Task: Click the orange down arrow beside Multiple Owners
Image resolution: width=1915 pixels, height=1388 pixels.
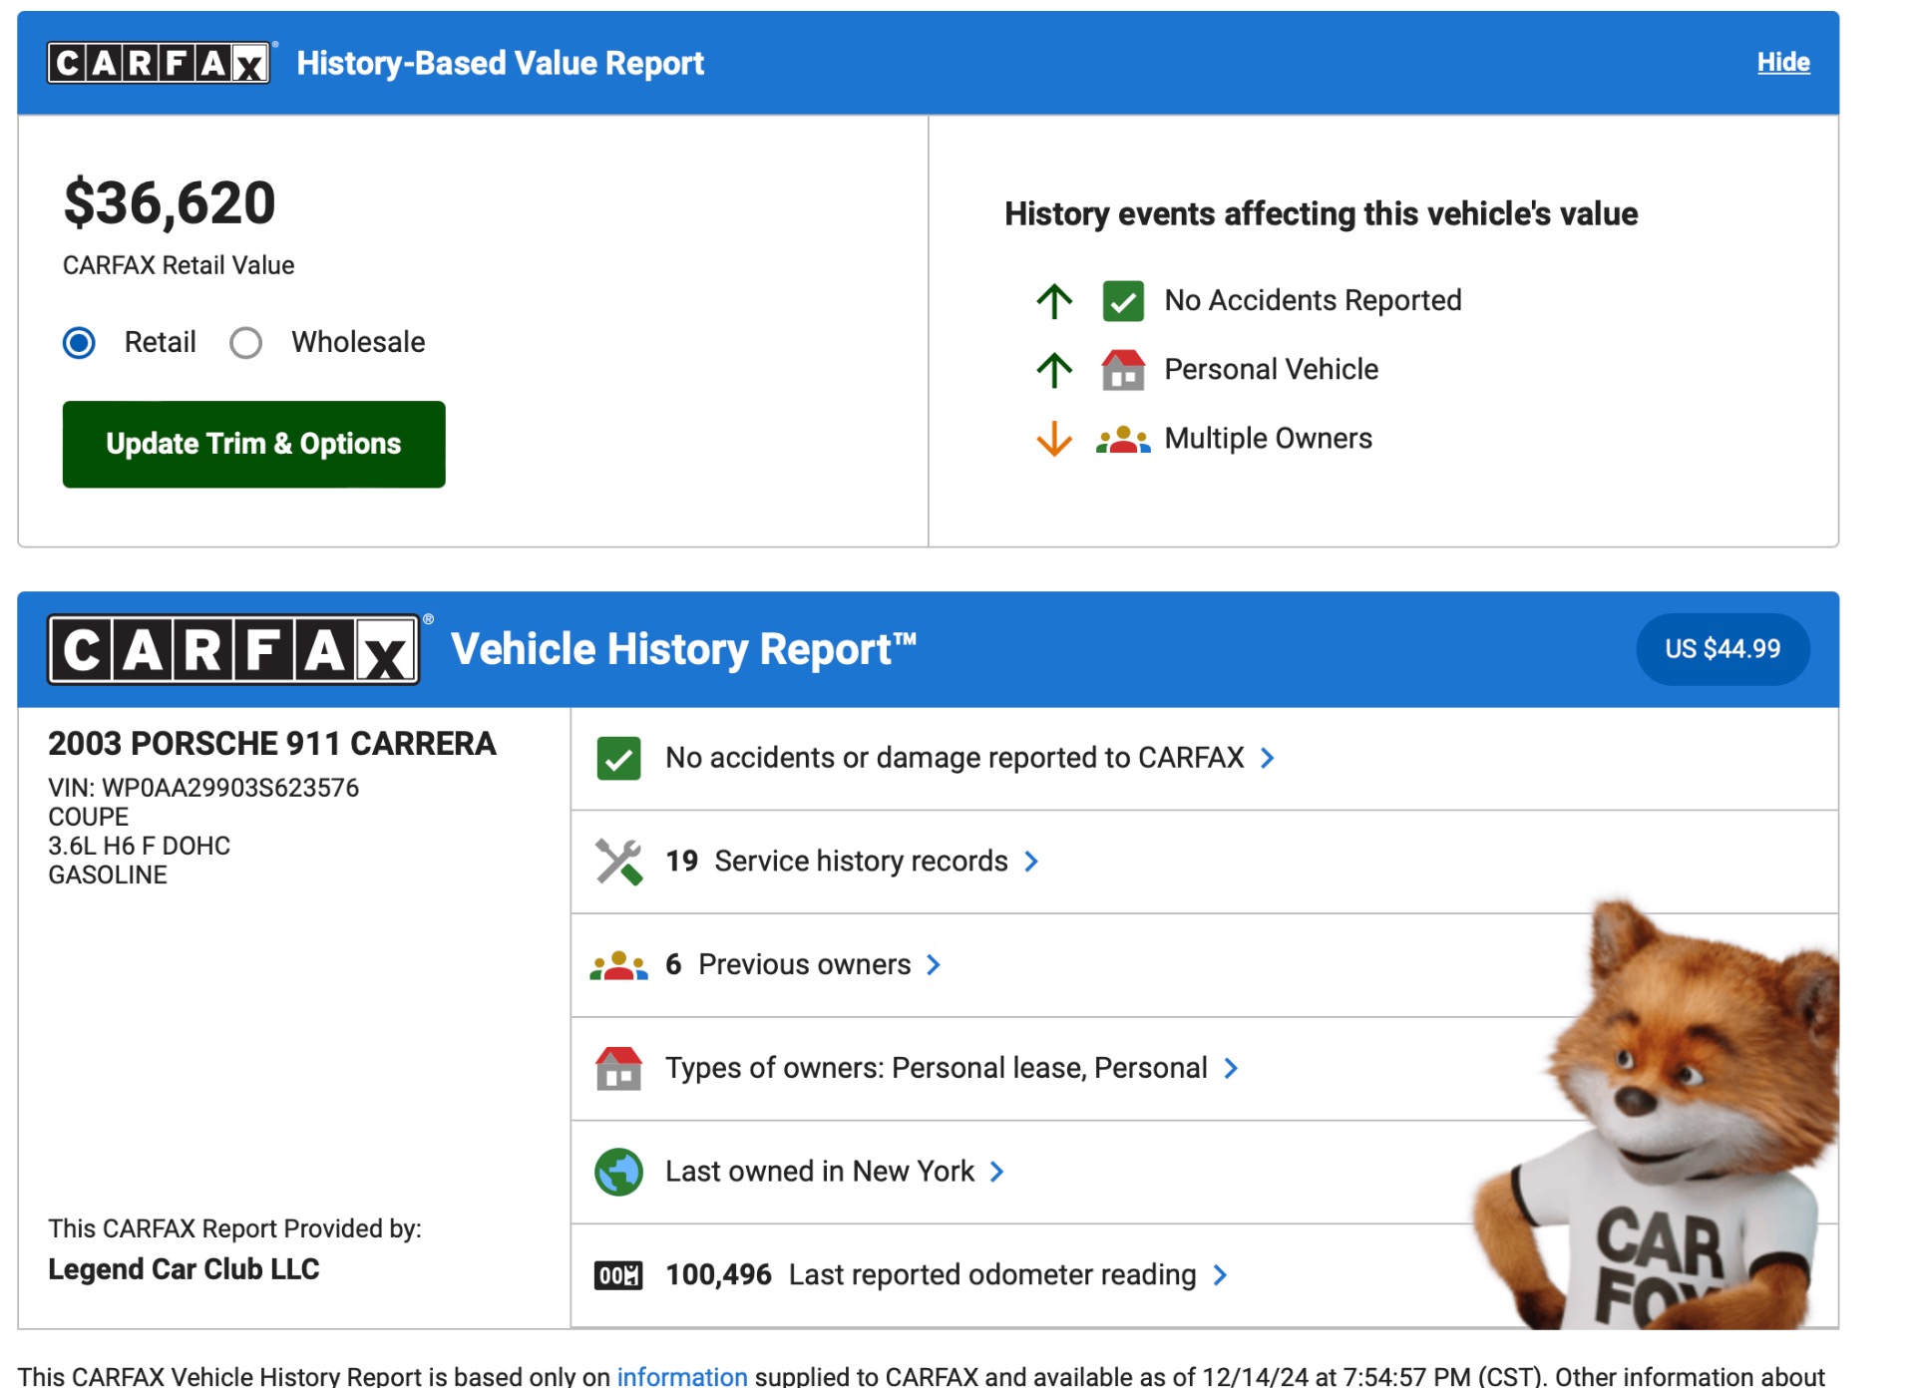Action: click(1054, 439)
